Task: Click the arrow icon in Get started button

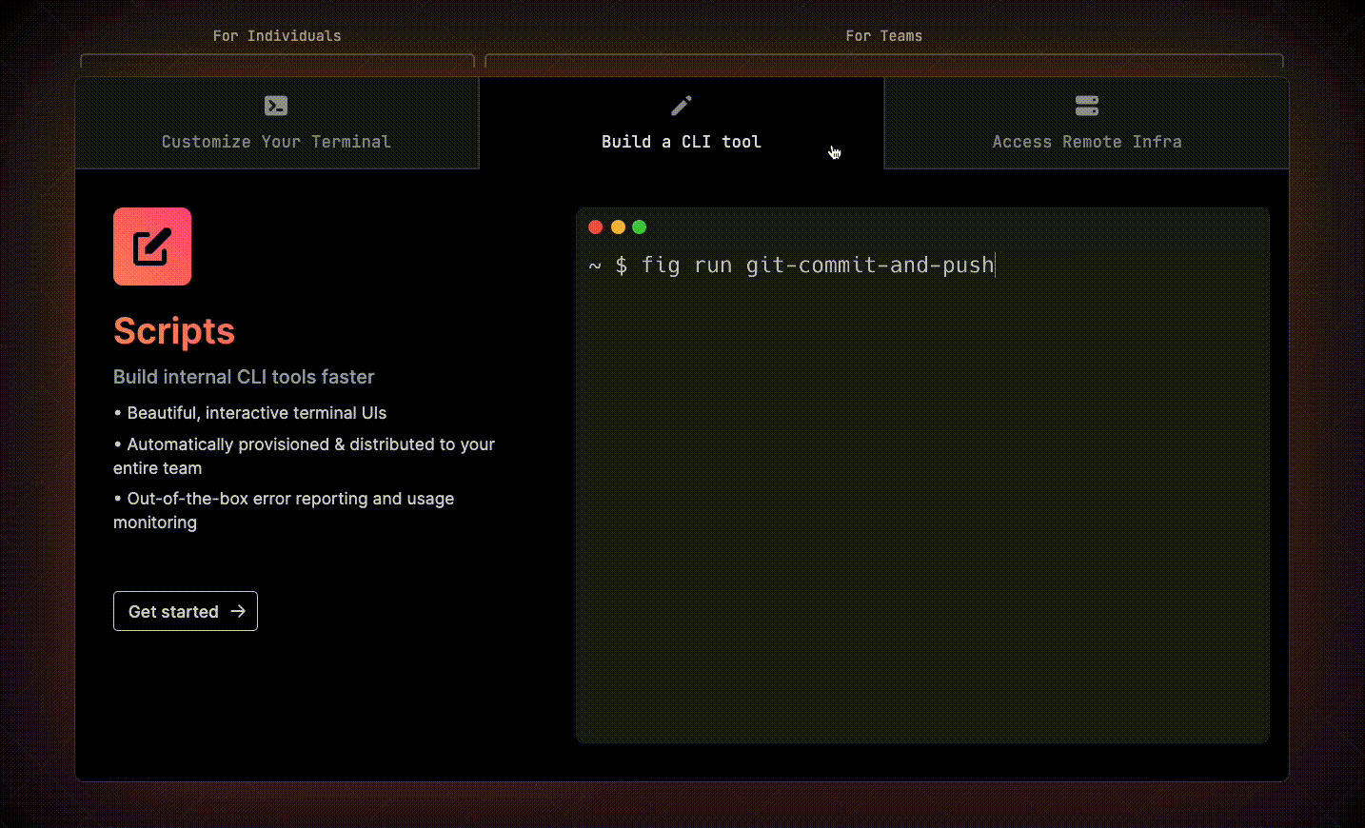Action: click(238, 611)
